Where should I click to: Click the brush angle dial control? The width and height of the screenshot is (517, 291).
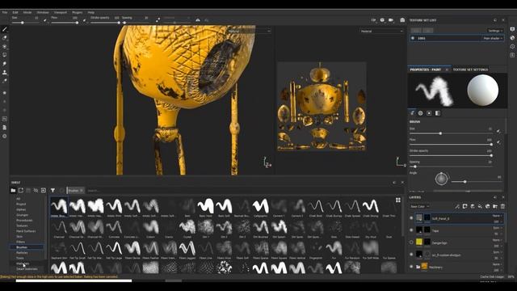[x=441, y=179]
